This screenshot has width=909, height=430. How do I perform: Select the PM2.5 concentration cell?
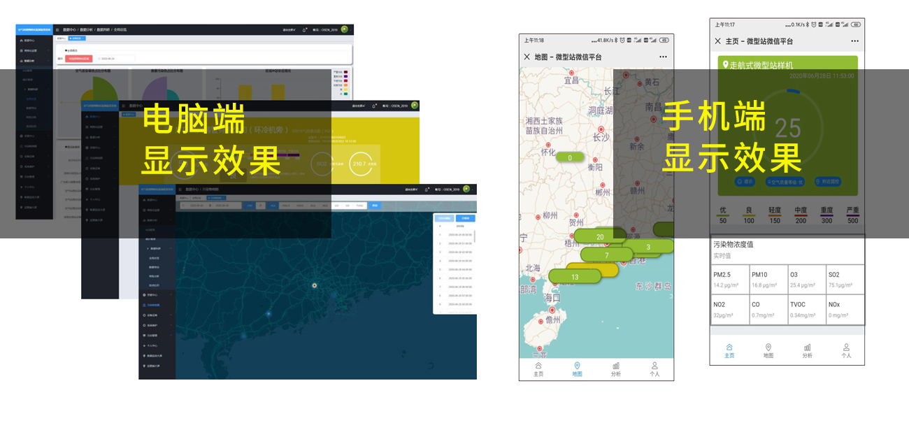click(729, 280)
